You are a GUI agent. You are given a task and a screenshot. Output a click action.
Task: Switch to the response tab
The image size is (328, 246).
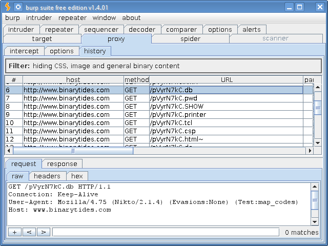pos(62,163)
